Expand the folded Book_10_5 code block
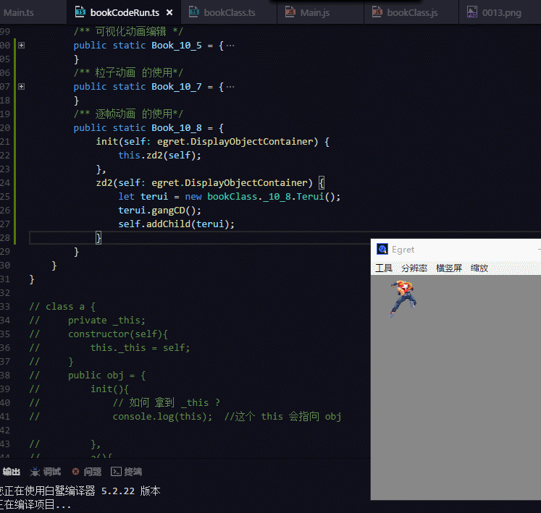541x513 pixels. tap(22, 45)
